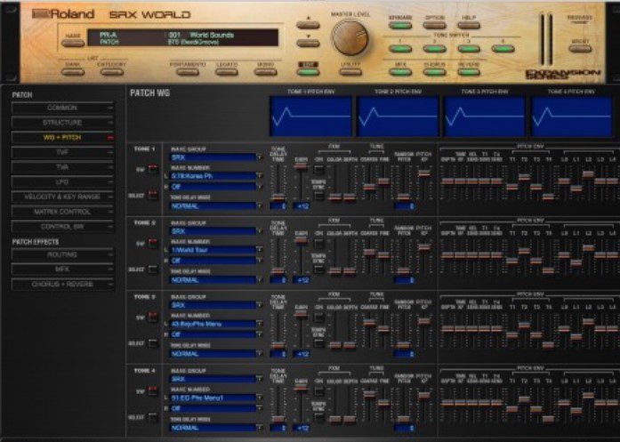
Task: Click the patch name display screen
Action: pos(182,38)
